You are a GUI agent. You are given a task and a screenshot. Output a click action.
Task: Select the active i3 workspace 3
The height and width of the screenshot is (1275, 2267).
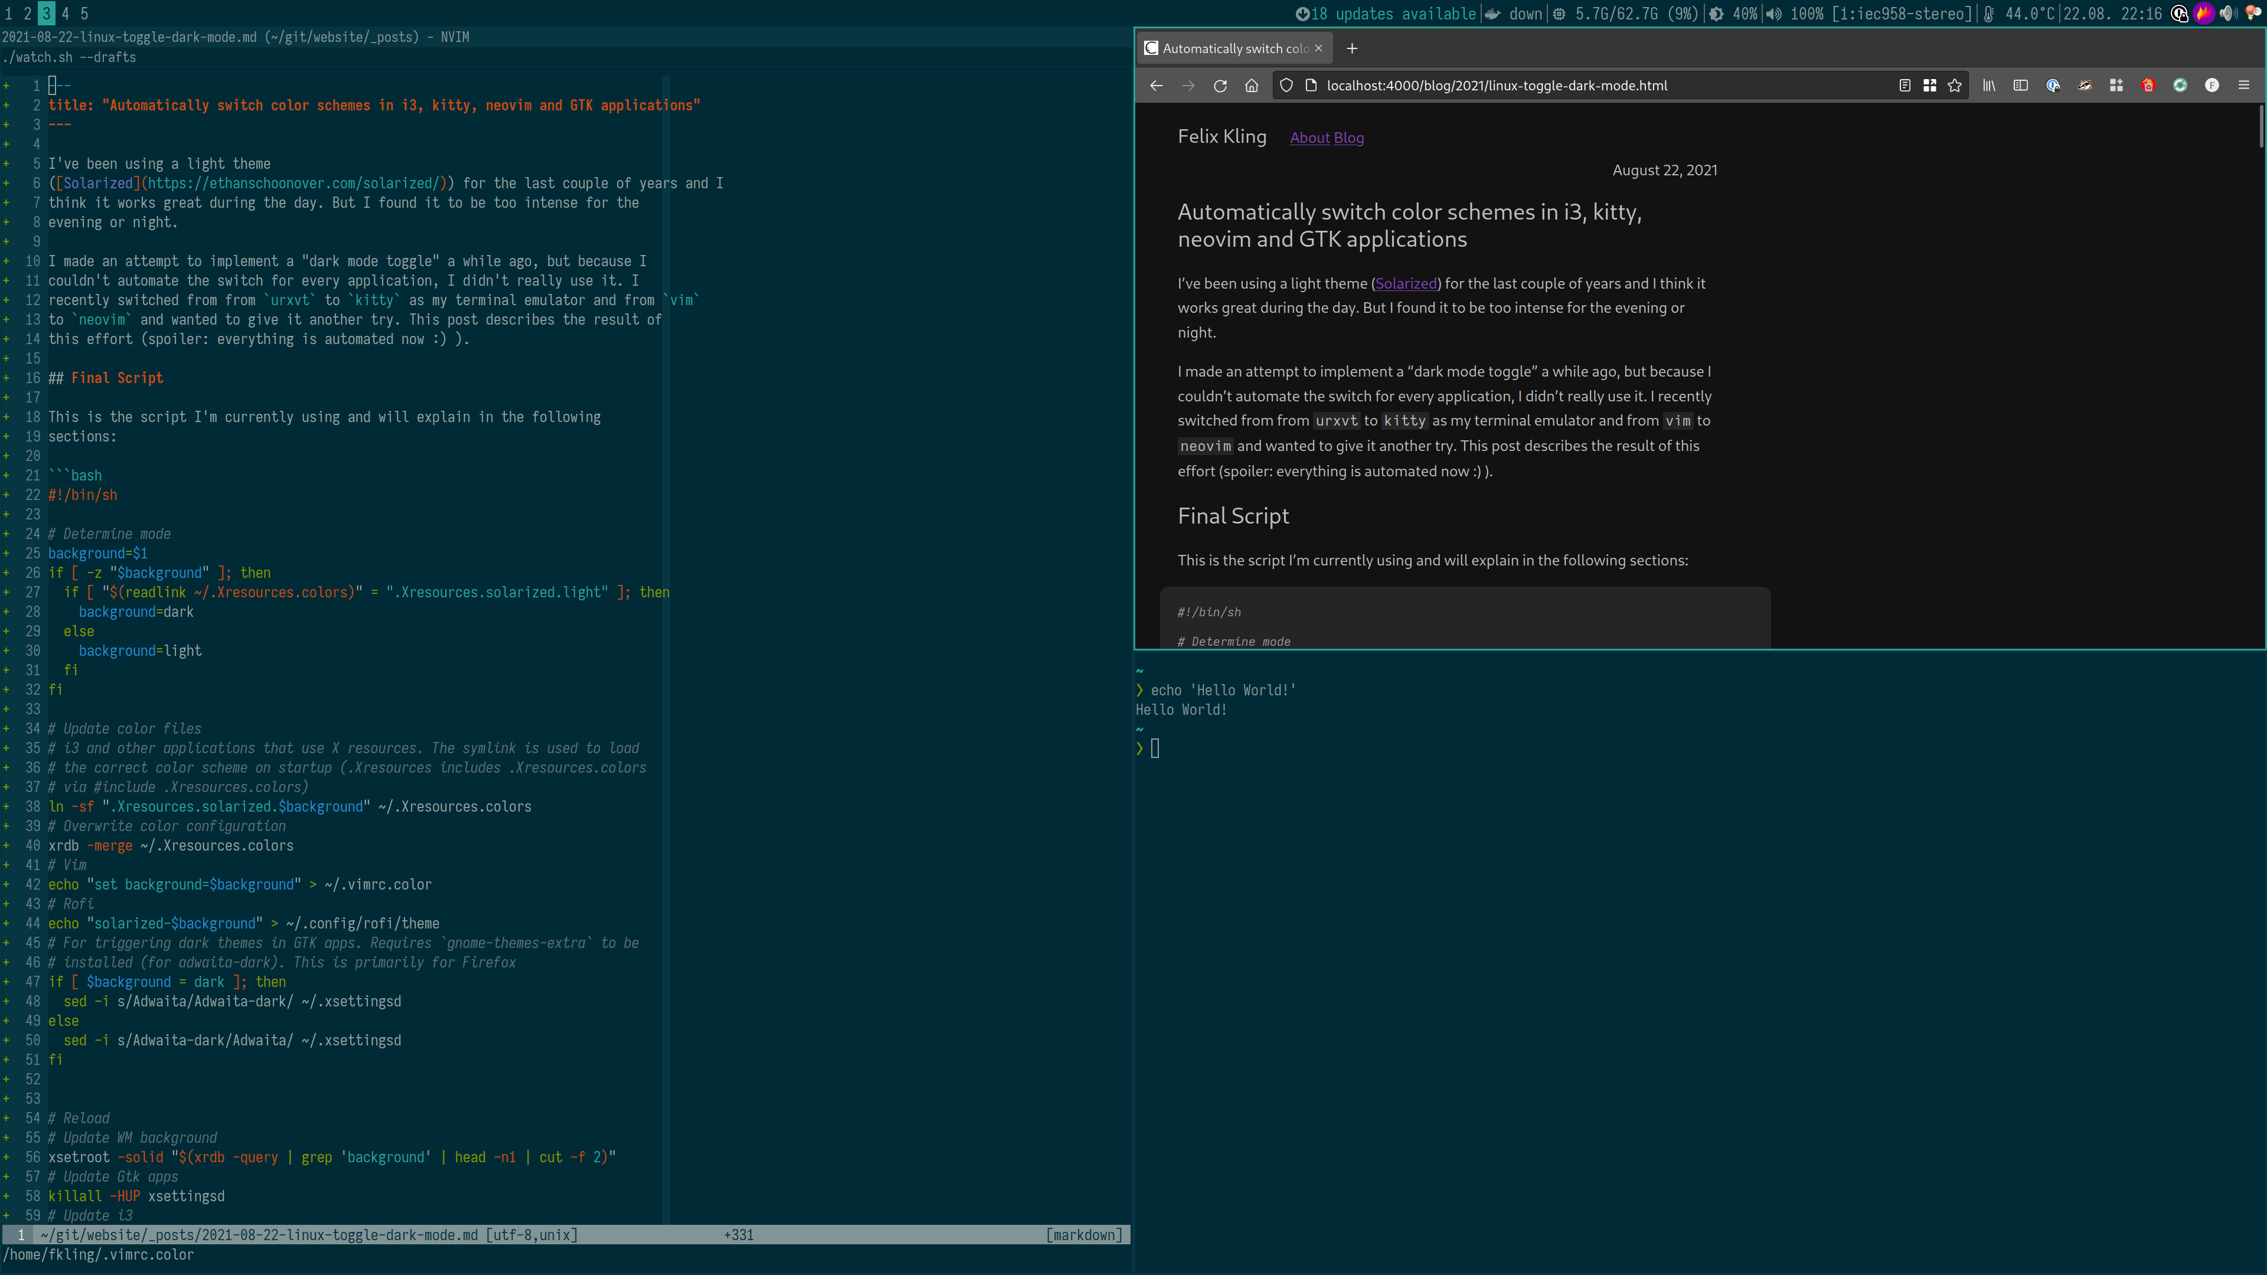click(47, 13)
